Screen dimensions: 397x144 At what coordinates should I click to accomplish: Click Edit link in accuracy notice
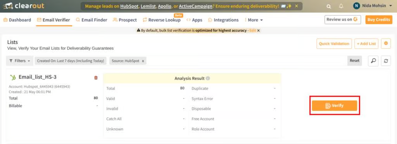[x=252, y=30]
